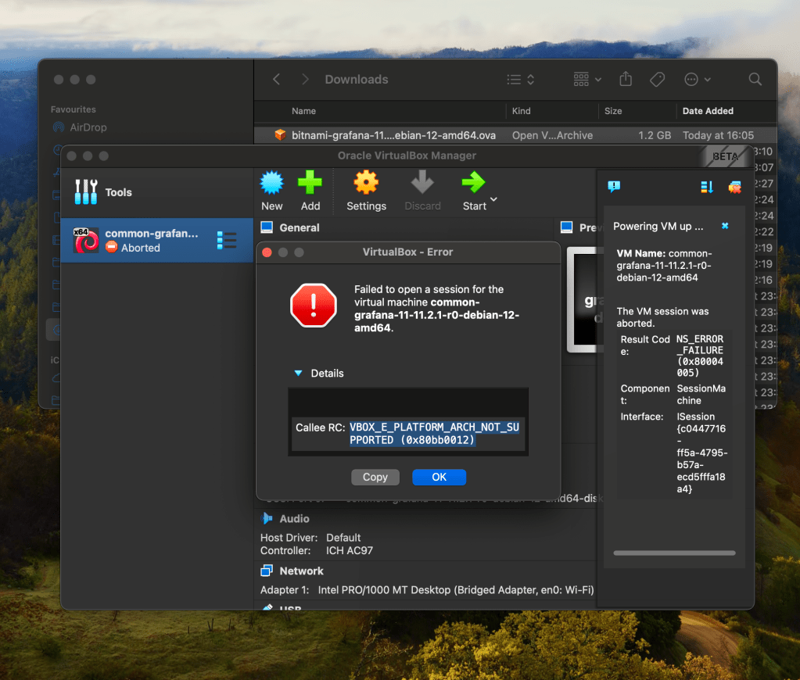Image resolution: width=800 pixels, height=680 pixels.
Task: Select the Tools entry in VirtualBox sidebar
Action: pos(157,192)
